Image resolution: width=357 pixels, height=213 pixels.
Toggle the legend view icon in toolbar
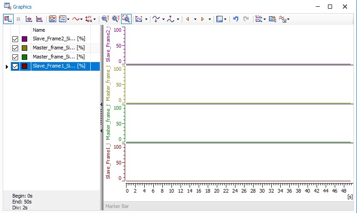click(8, 19)
